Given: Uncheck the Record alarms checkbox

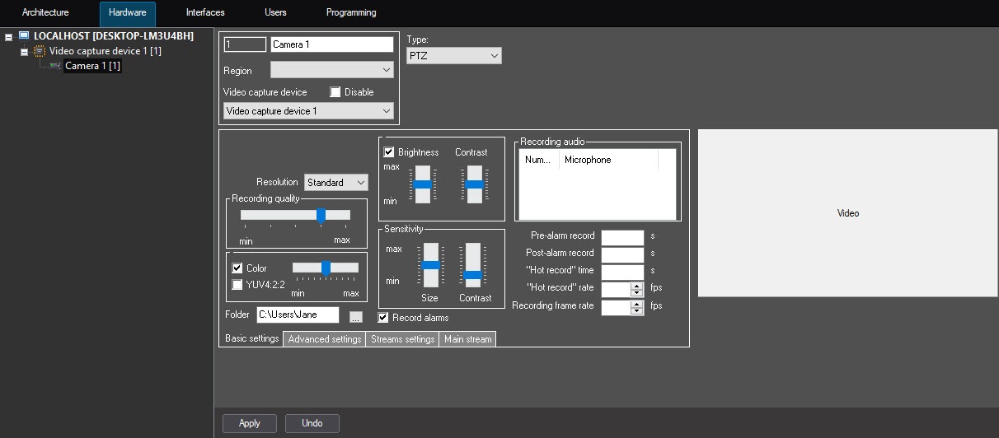Looking at the screenshot, I should (x=383, y=318).
